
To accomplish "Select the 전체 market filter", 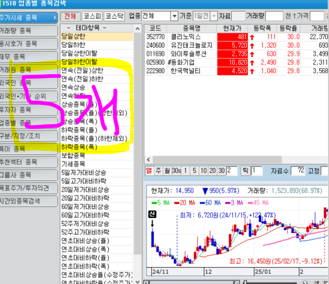I will coord(70,16).
